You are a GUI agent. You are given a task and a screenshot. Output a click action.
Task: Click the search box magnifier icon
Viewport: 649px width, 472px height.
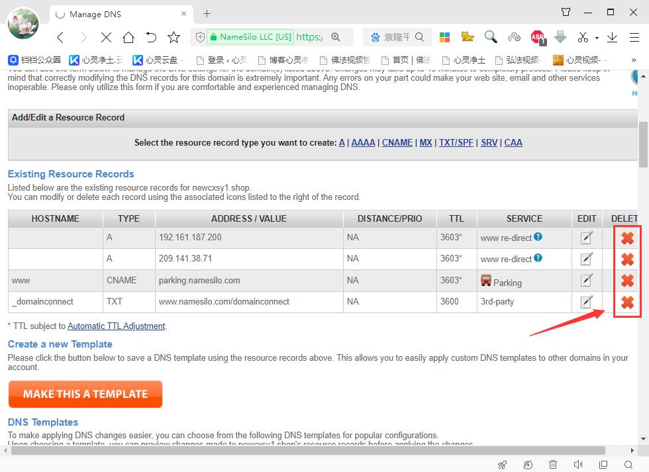419,37
